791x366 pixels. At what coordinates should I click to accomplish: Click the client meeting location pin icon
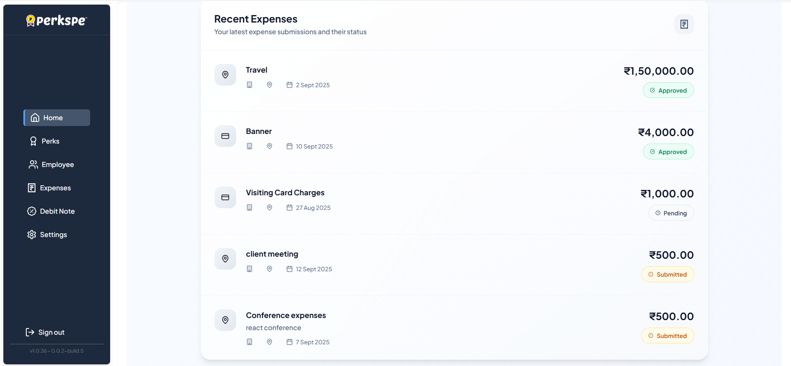coord(225,259)
